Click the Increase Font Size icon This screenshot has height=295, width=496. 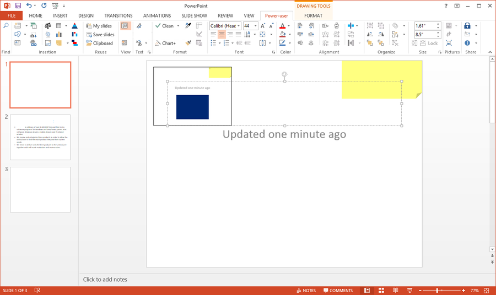pyautogui.click(x=263, y=26)
